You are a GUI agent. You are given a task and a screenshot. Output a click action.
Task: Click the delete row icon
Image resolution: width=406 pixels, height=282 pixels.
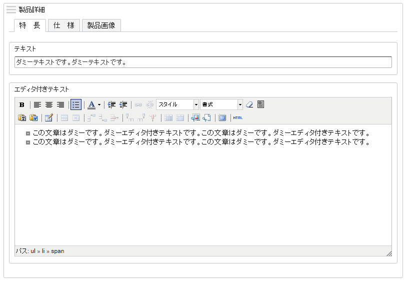pyautogui.click(x=114, y=118)
